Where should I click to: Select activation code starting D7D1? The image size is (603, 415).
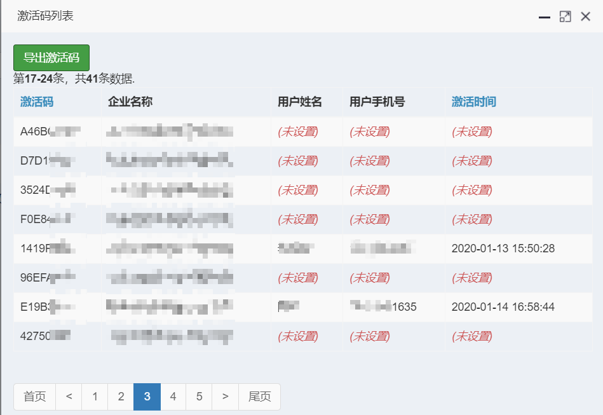[48, 161]
